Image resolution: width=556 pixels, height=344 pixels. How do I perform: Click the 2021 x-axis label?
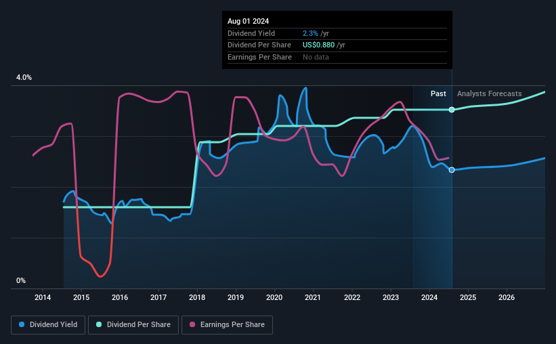(313, 297)
